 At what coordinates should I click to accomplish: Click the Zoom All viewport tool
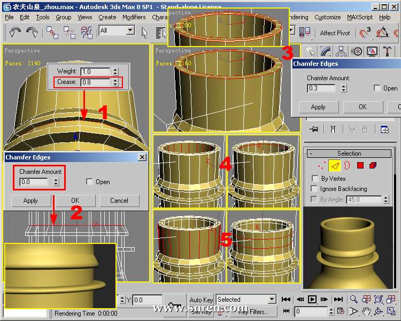tap(366, 299)
